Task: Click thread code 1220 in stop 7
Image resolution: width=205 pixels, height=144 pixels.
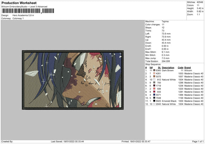Action: (x=181, y=89)
